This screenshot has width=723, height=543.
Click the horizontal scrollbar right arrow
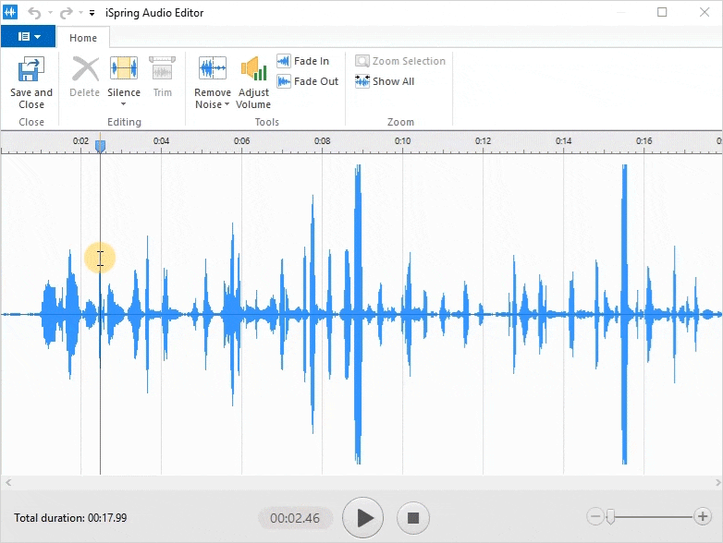click(716, 483)
